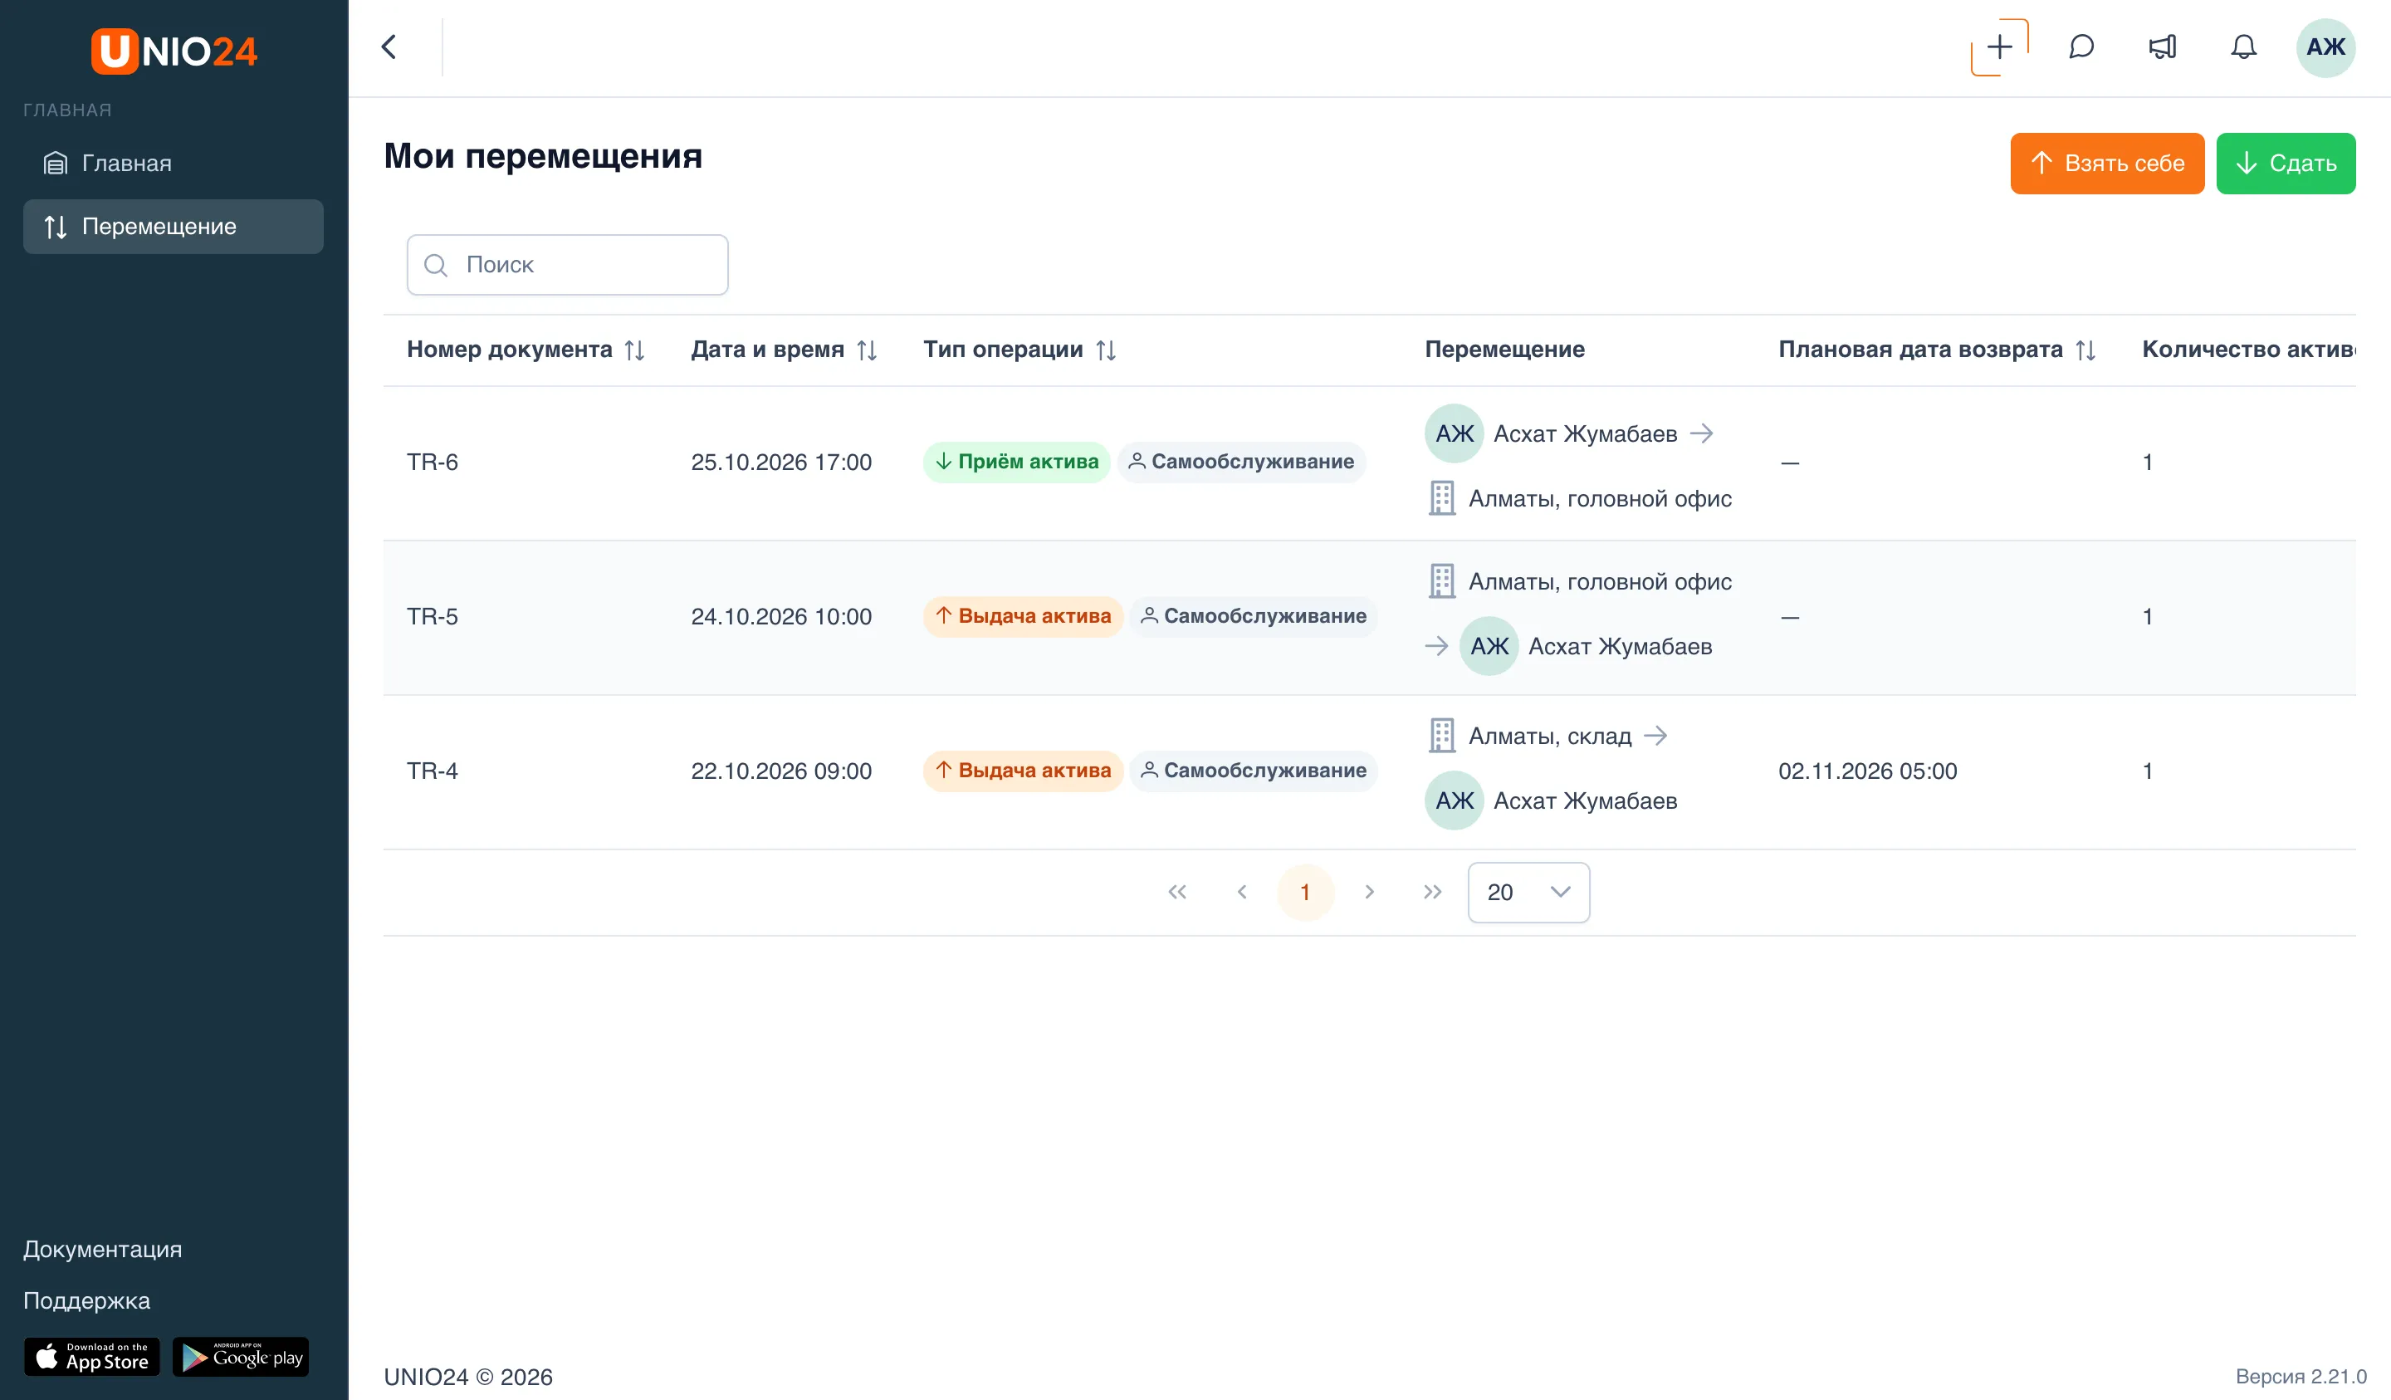
Task: Click the back arrow in top bar
Action: [389, 47]
